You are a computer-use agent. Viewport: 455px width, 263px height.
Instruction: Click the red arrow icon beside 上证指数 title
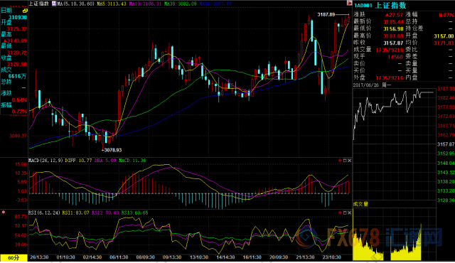(349, 3)
